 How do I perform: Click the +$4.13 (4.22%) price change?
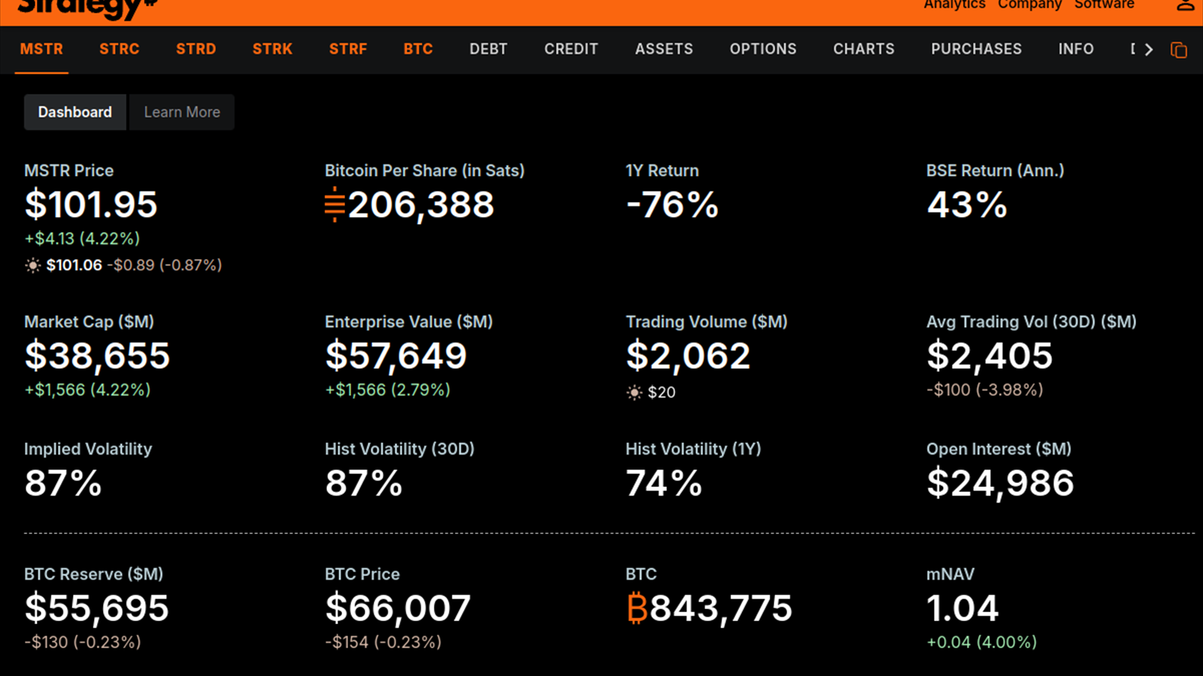[83, 239]
